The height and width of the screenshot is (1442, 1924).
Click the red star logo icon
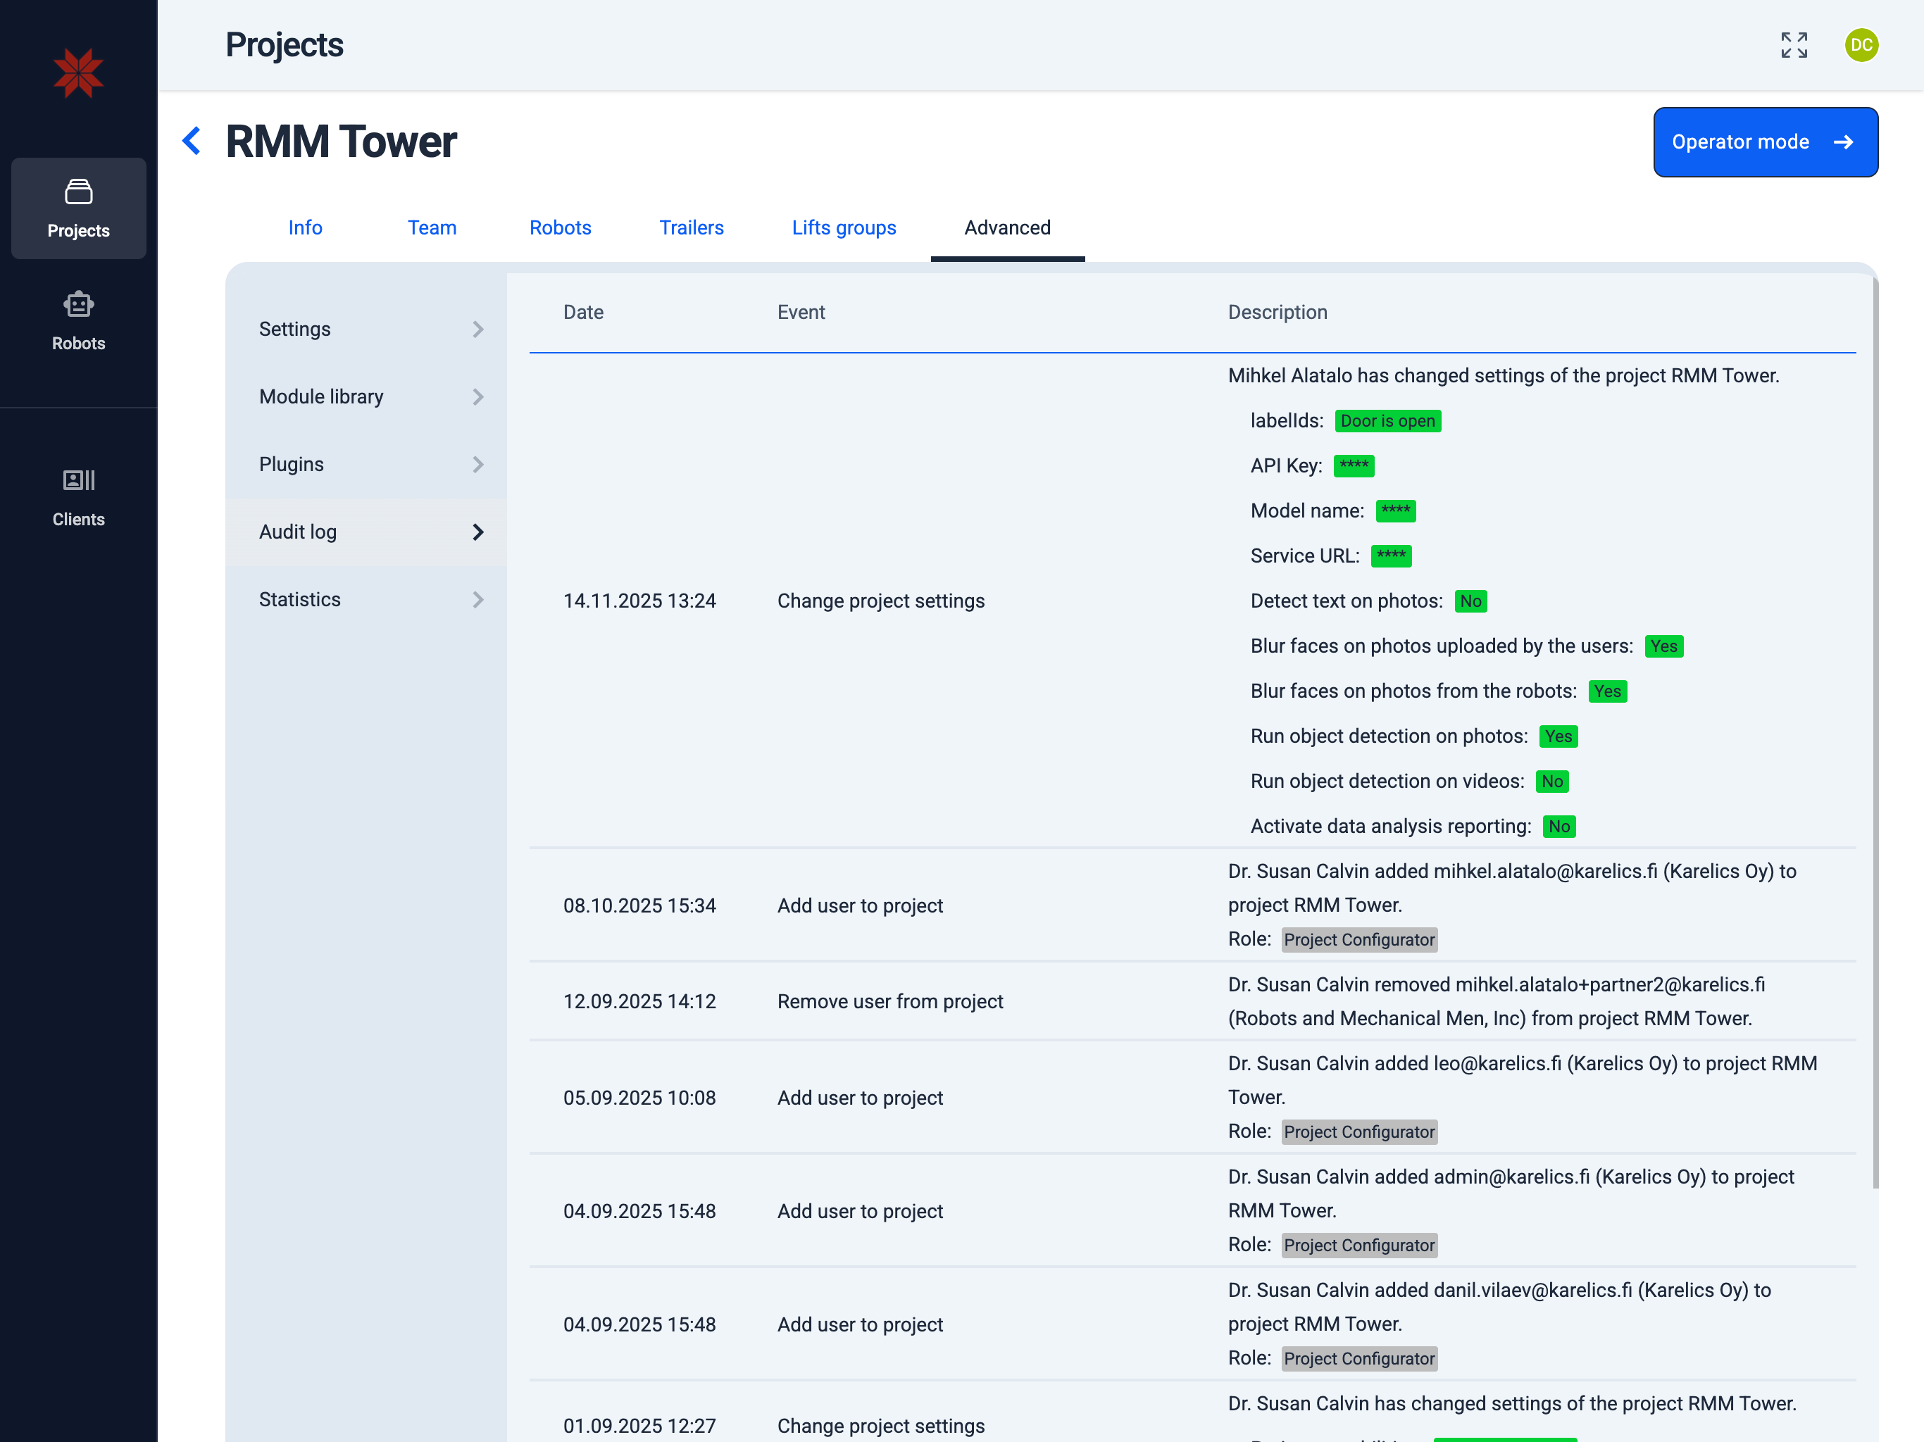78,73
